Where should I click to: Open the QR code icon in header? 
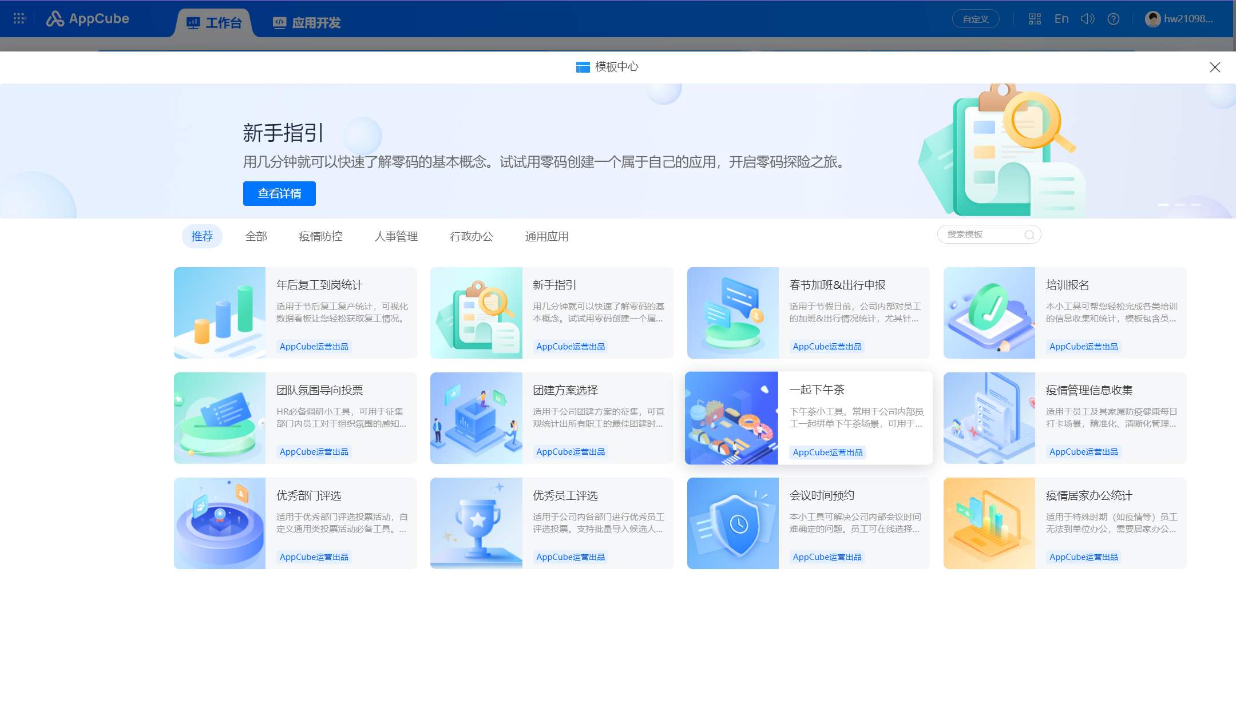coord(1035,19)
